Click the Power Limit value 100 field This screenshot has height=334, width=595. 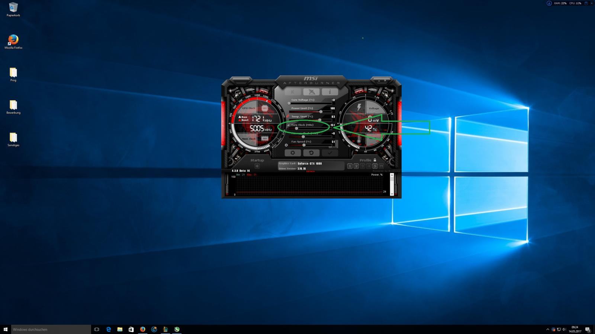coord(333,108)
